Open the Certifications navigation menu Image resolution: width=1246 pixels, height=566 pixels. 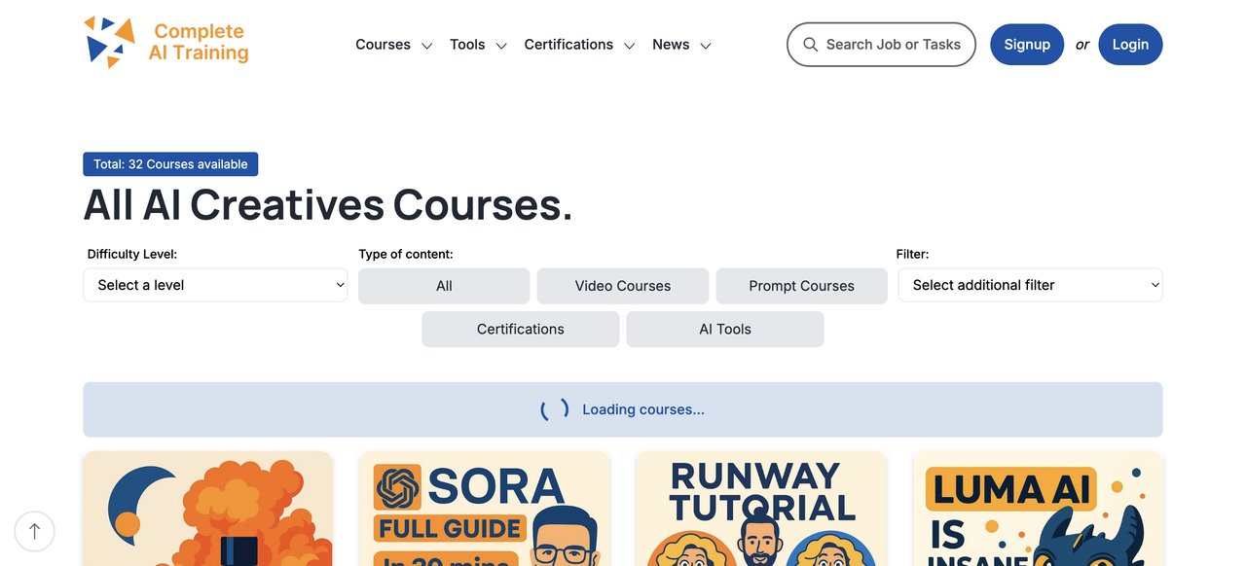tap(568, 45)
